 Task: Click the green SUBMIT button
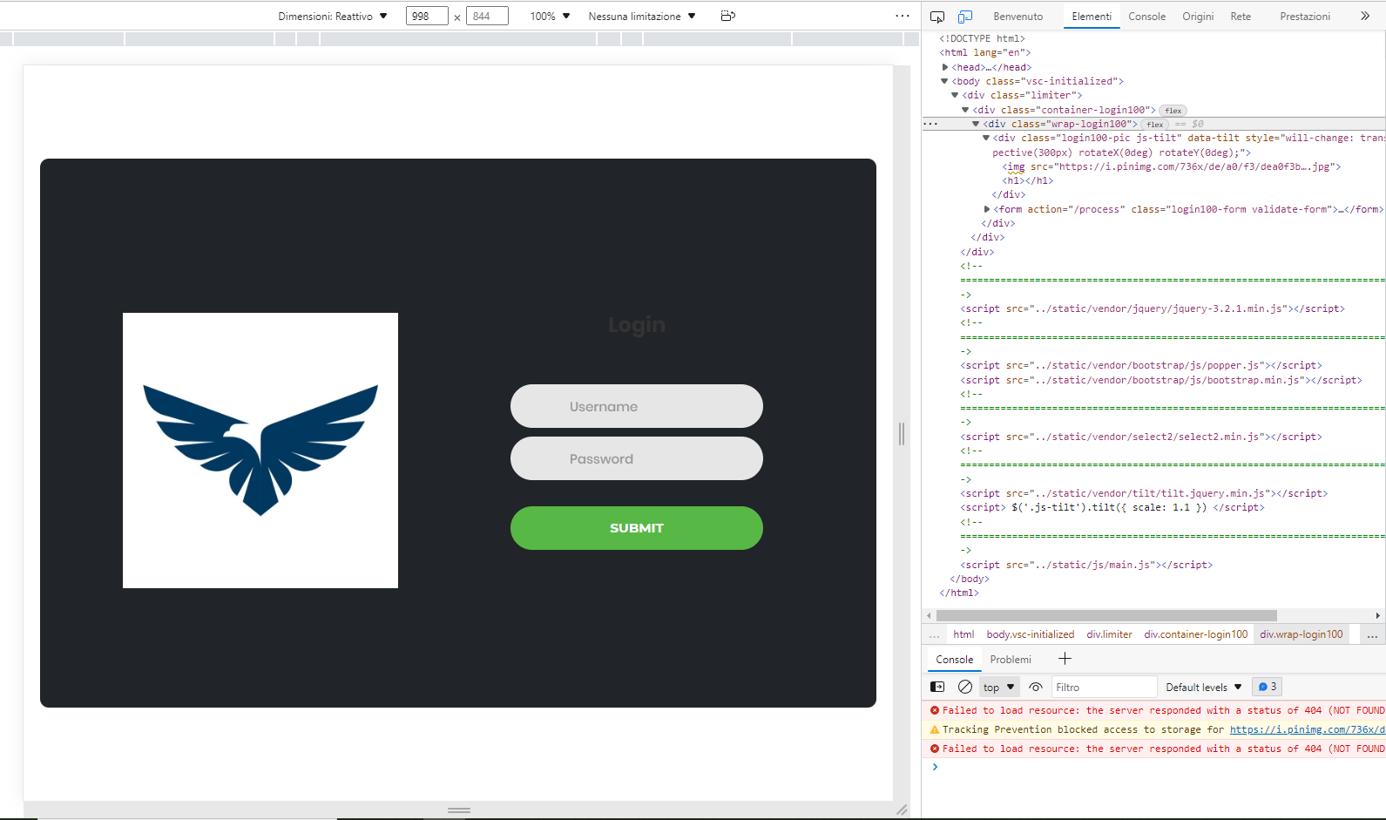click(x=637, y=528)
